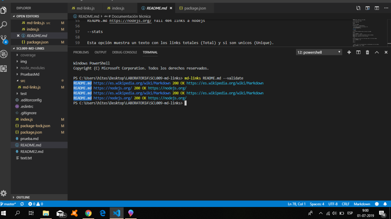Create a new terminal with plus icon
The height and width of the screenshot is (219, 391).
(x=349, y=52)
